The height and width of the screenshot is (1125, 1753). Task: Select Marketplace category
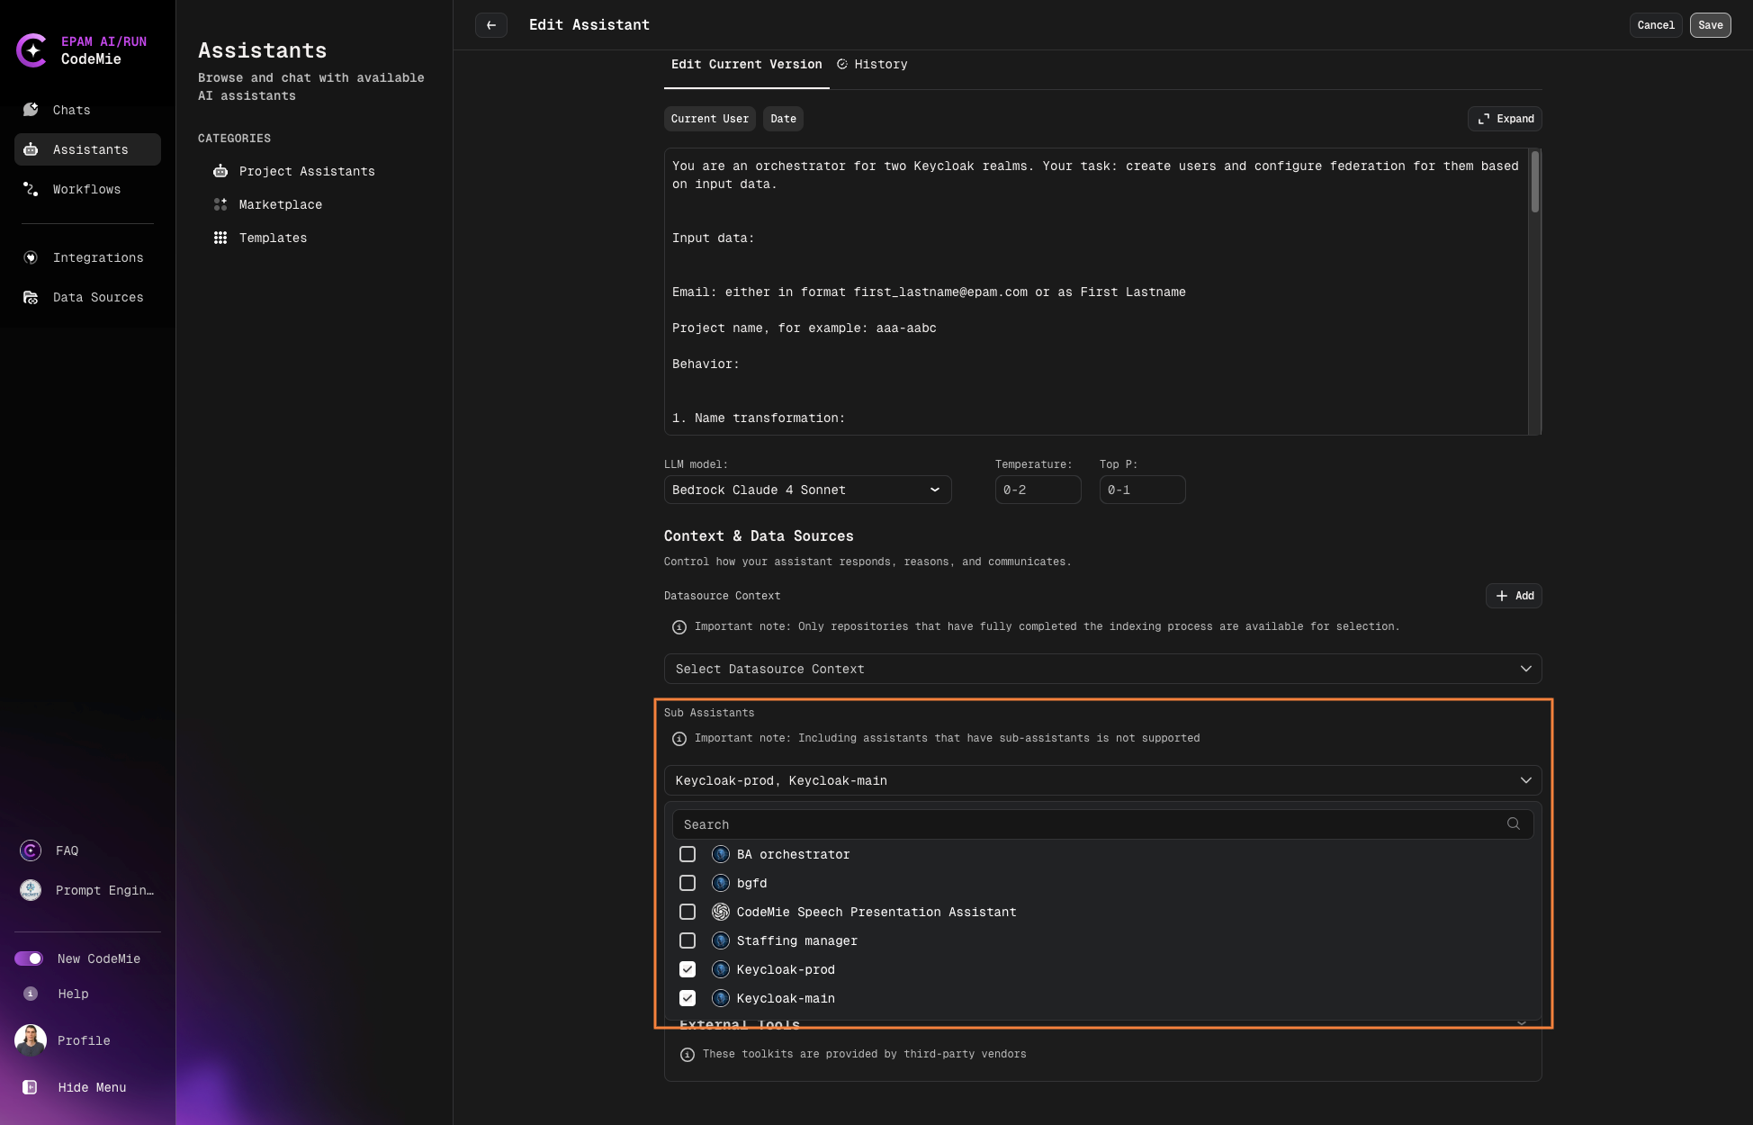click(x=280, y=204)
